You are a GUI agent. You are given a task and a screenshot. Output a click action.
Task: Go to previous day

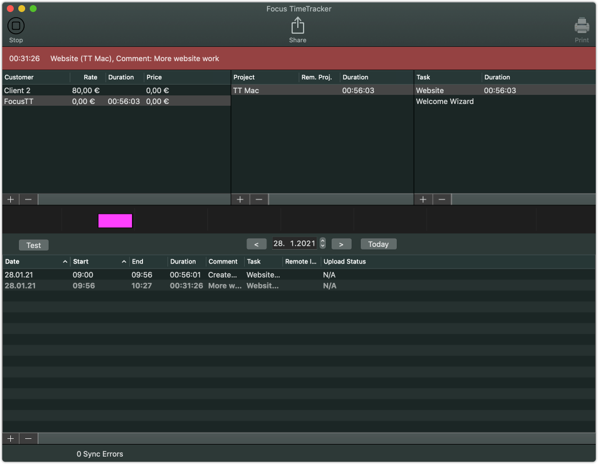[x=256, y=245]
